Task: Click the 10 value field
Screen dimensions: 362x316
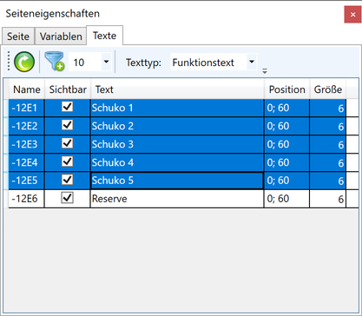Action: pyautogui.click(x=85, y=63)
